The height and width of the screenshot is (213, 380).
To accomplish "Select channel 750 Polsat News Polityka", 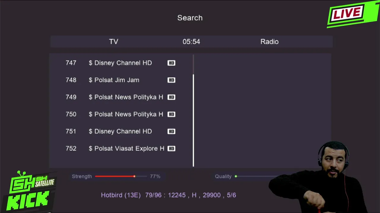I will [x=121, y=114].
